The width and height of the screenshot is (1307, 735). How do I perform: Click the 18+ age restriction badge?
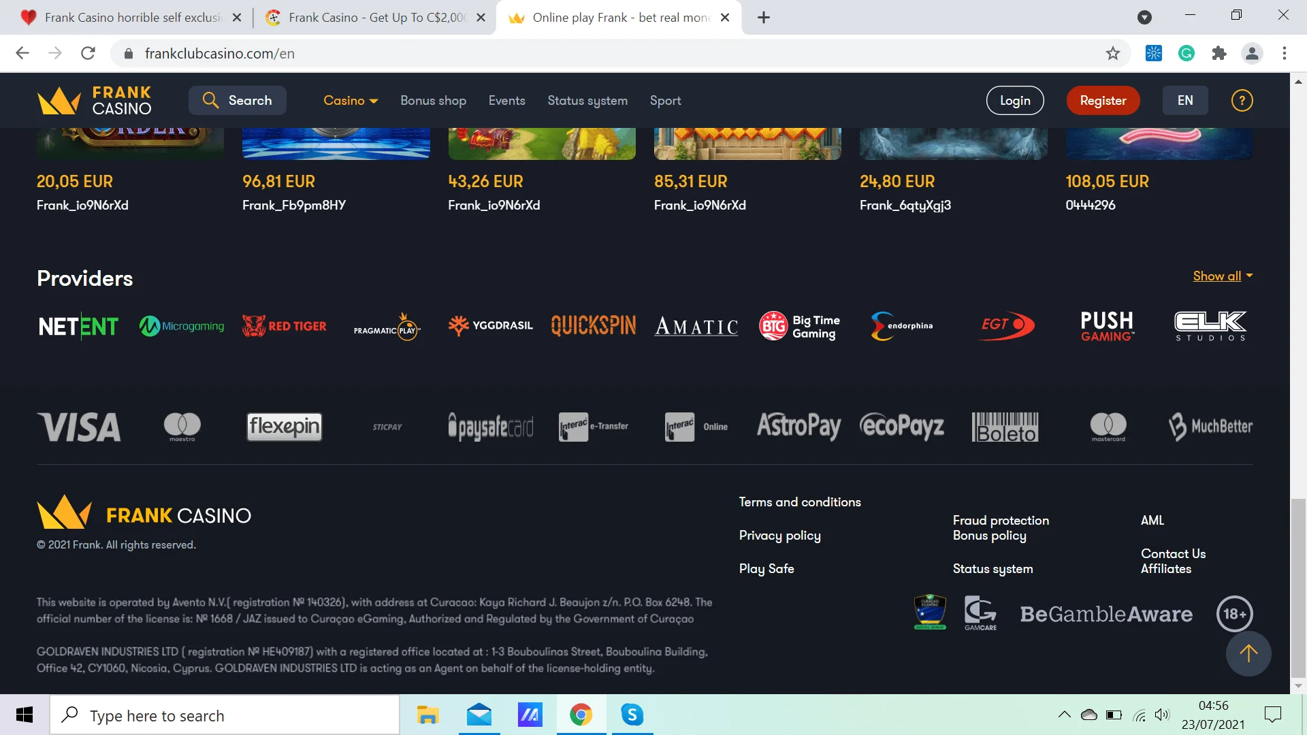click(x=1235, y=614)
